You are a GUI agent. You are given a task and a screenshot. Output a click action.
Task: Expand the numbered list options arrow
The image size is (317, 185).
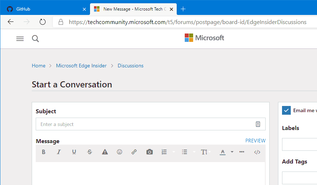[x=174, y=152]
